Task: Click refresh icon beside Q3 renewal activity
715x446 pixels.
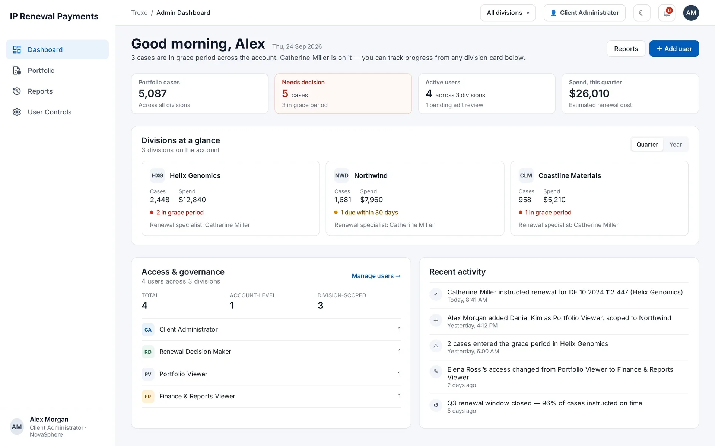Action: (436, 405)
